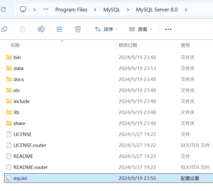213x191 pixels.
Task: Sort by 名称 column header
Action: click(15, 45)
